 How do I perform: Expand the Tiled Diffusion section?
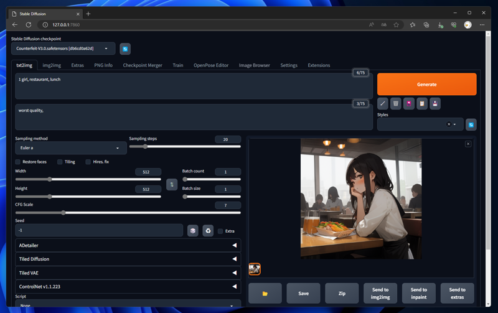(128, 259)
